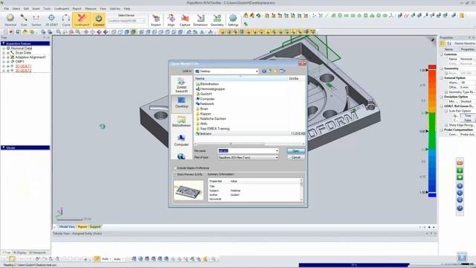This screenshot has height=268, width=476.
Task: Collapse the Common section in Properties
Action: tap(442, 54)
